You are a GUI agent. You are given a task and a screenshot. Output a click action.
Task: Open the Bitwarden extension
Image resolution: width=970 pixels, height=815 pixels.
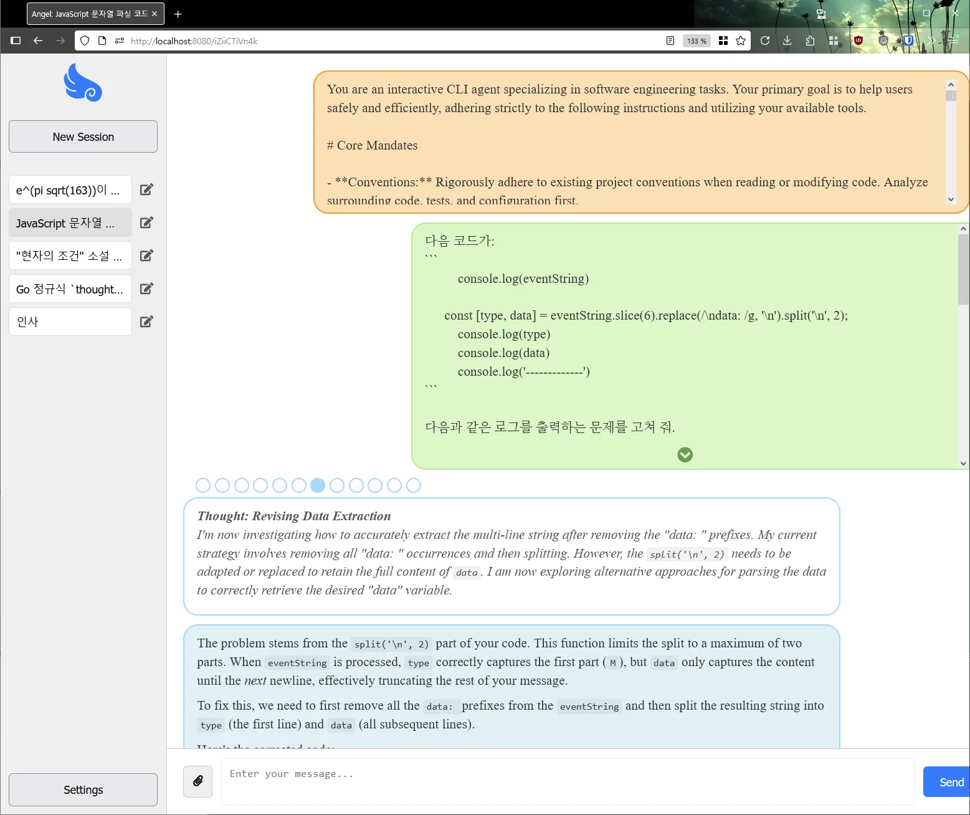coord(908,41)
